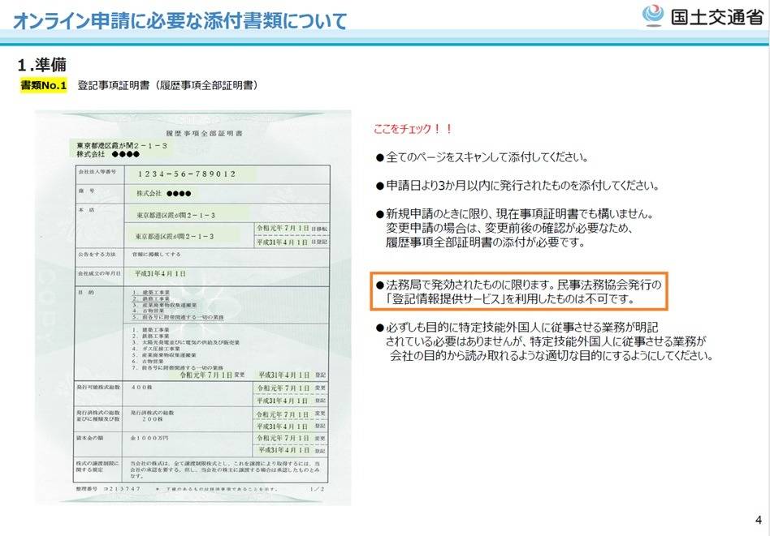Click the orange-bordered 法務局 notice box
Image resolution: width=770 pixels, height=536 pixels.
click(x=518, y=292)
